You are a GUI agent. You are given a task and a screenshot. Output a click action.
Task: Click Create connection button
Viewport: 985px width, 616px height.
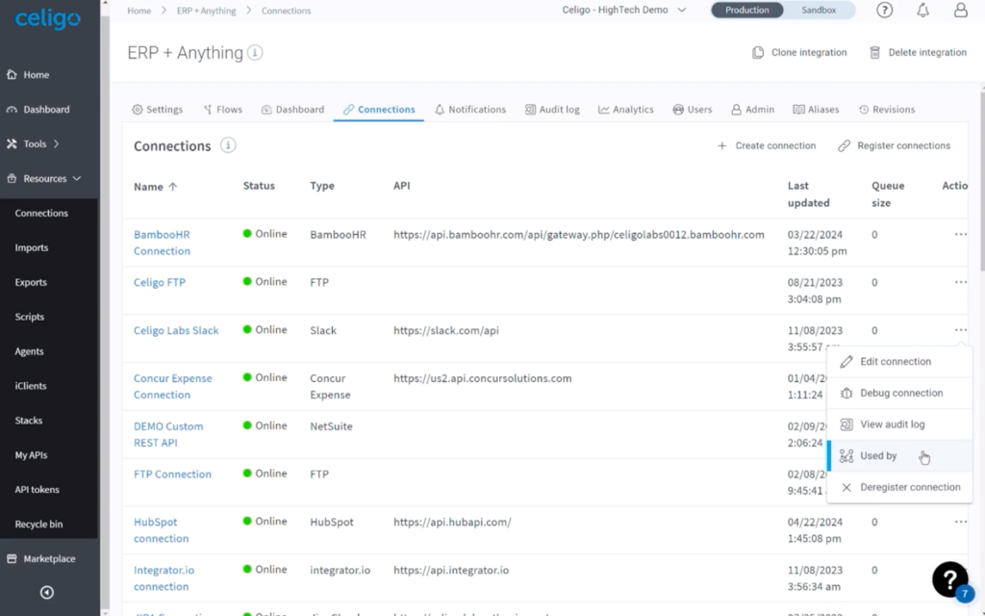coord(767,146)
